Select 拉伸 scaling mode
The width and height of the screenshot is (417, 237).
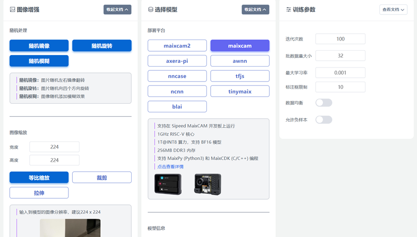[39, 193]
